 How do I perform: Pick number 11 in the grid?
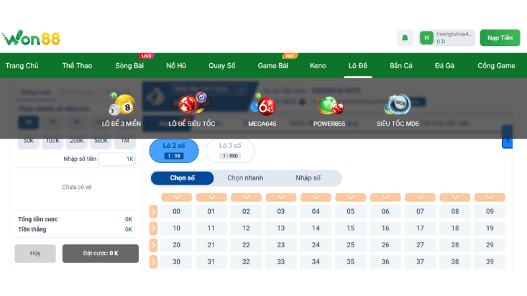[211, 228]
